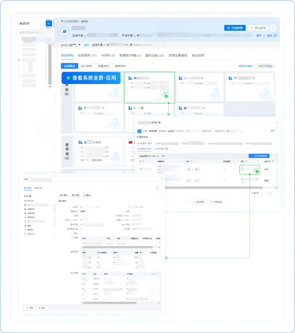Screen dimensions: 295x333
Task: Click the filter icon on the IP column
Action: (144, 161)
